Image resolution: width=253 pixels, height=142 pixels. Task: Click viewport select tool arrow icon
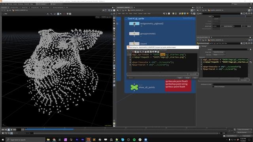click(48, 14)
